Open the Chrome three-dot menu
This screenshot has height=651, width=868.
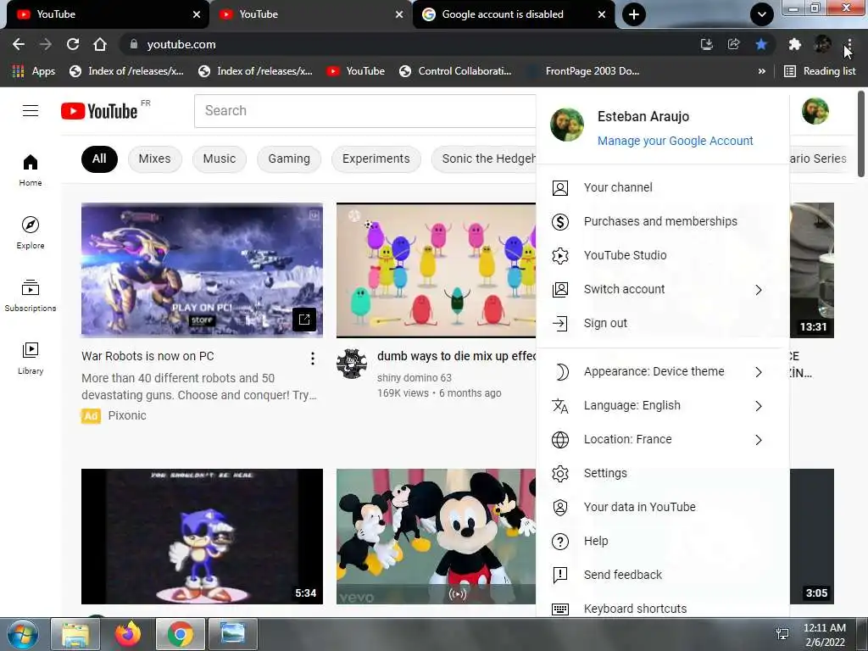[849, 44]
